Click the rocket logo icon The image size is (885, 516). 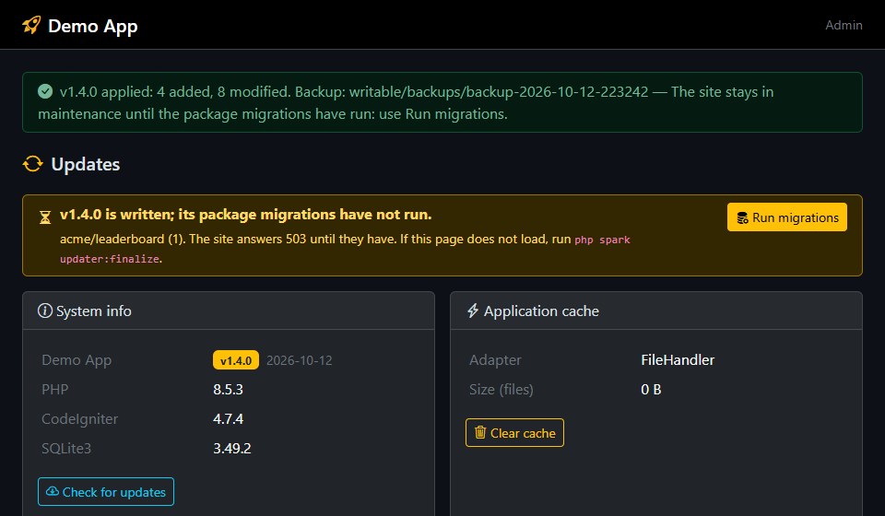(x=31, y=26)
